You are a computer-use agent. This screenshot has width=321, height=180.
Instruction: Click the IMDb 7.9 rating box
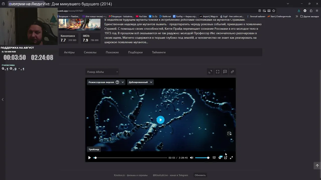[x=91, y=38]
